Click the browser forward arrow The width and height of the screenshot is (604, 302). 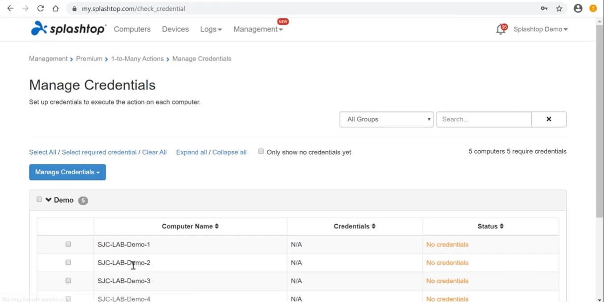pos(25,8)
